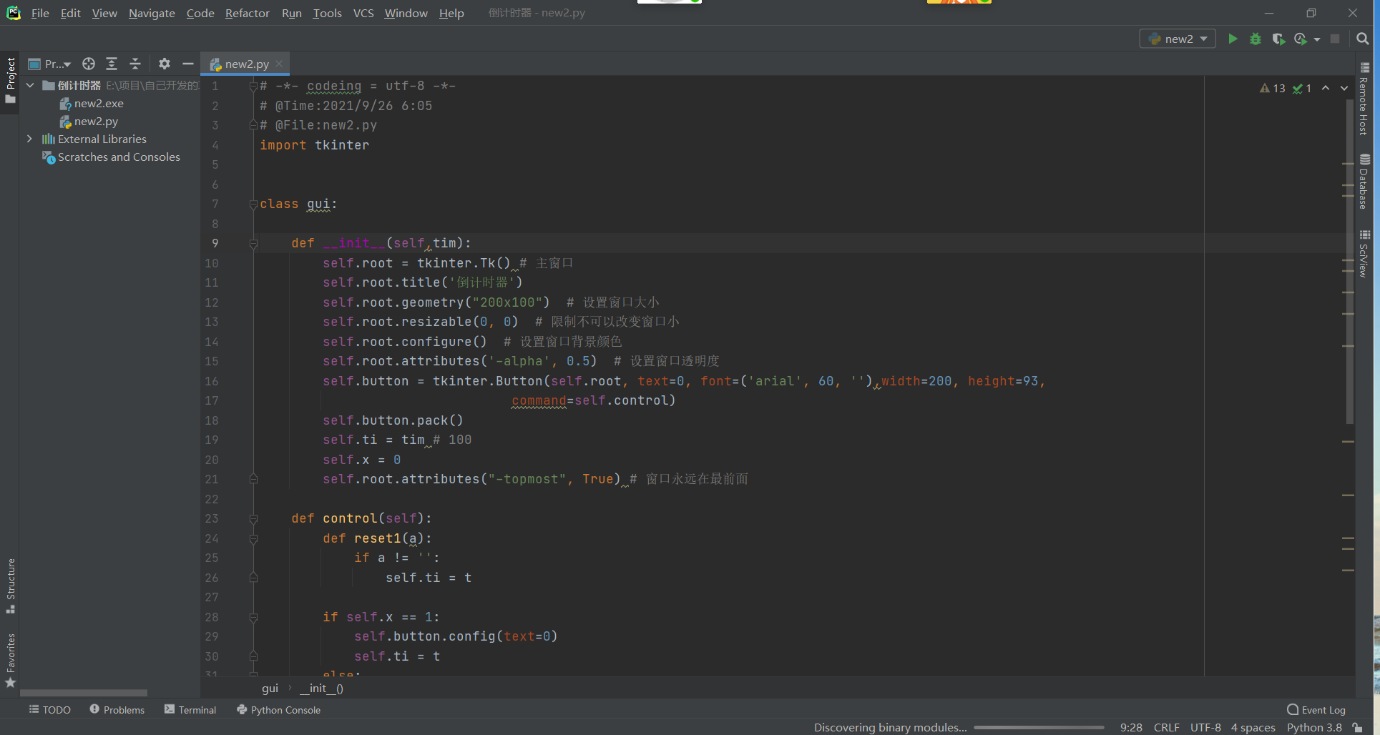Image resolution: width=1380 pixels, height=735 pixels.
Task: Open the TODO tool window
Action: [x=49, y=709]
